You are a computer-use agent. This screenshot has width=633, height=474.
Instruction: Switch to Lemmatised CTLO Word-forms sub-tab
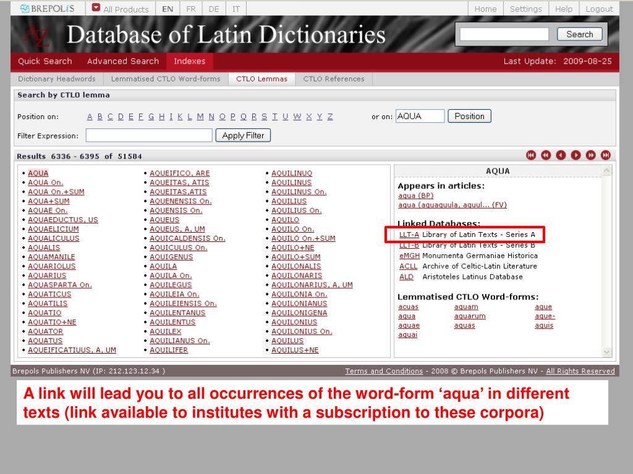[166, 79]
